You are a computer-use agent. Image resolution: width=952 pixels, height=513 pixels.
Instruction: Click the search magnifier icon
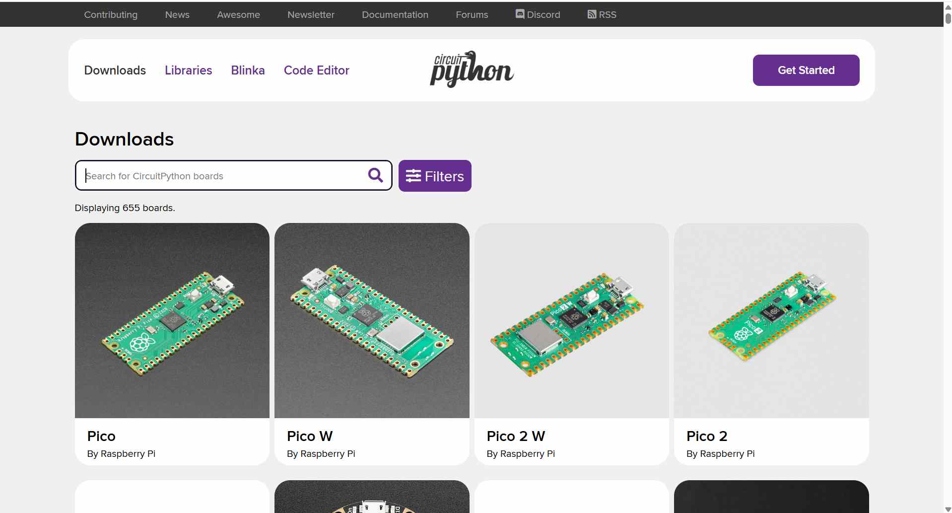pyautogui.click(x=375, y=175)
